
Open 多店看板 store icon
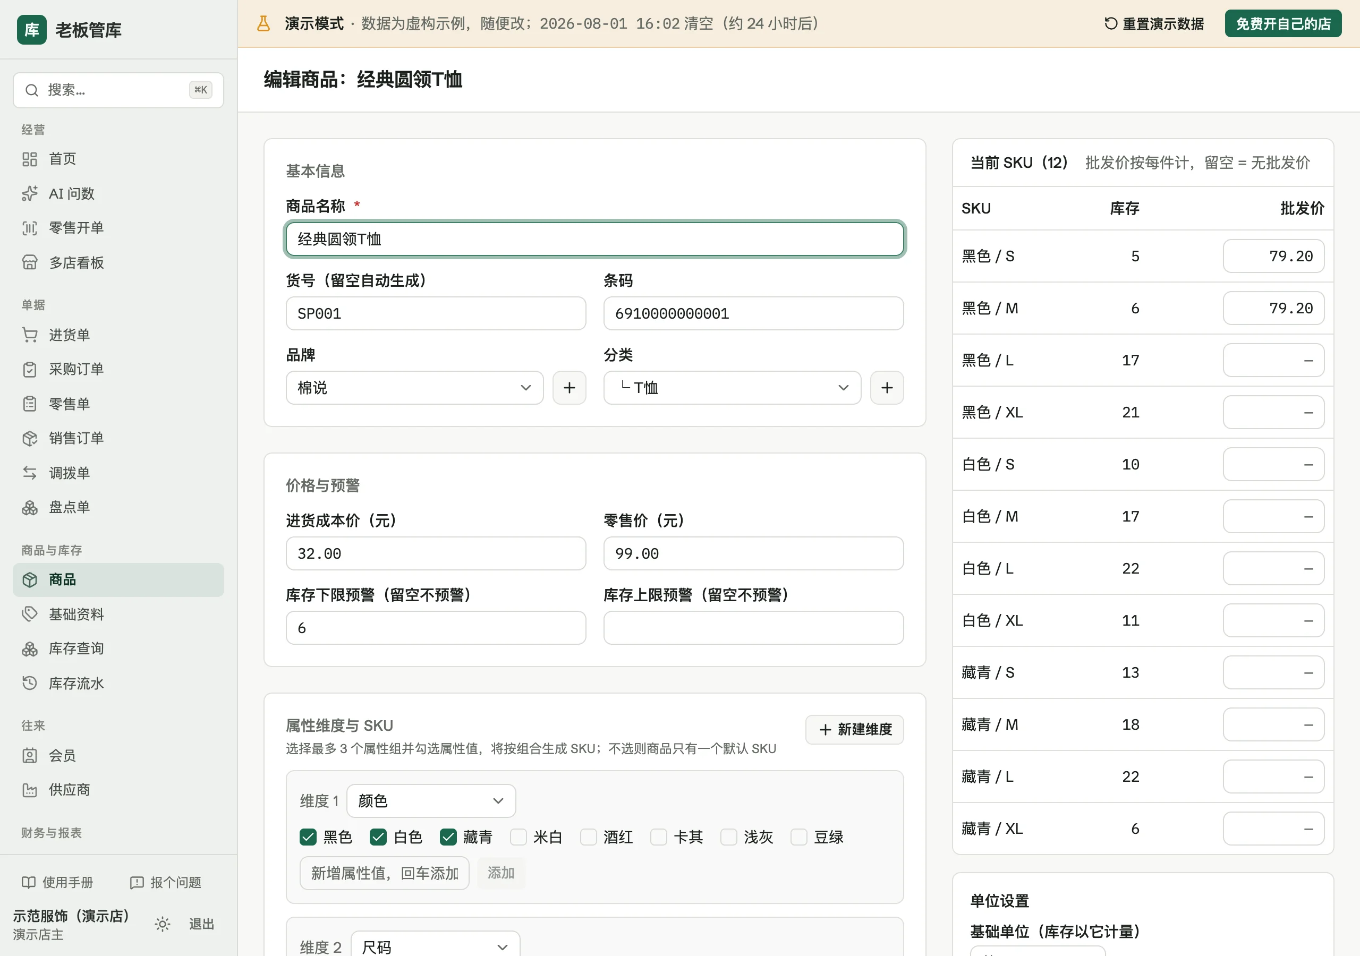point(30,262)
